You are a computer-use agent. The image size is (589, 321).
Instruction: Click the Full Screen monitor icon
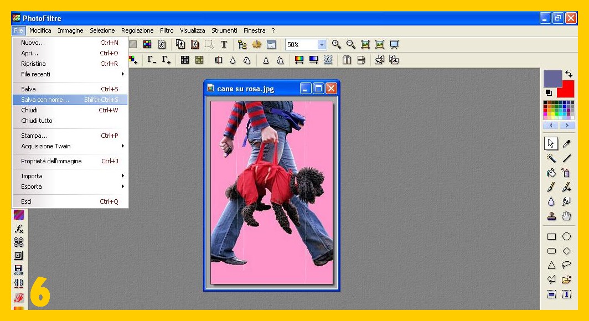tap(394, 45)
